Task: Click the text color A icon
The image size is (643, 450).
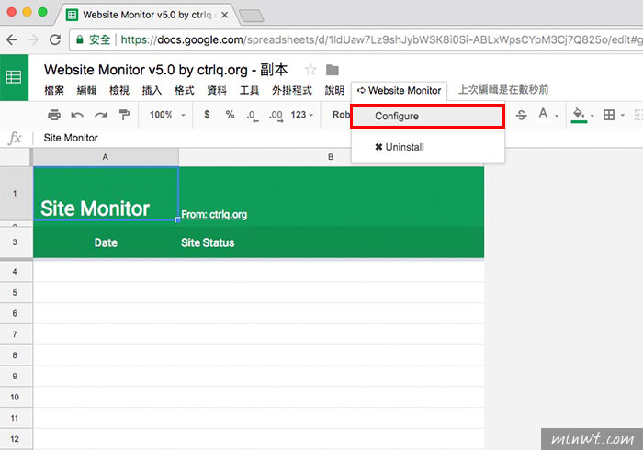Action: click(x=543, y=114)
